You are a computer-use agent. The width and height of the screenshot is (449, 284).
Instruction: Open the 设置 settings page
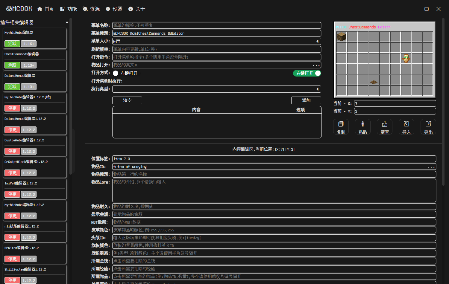(x=114, y=9)
